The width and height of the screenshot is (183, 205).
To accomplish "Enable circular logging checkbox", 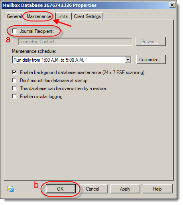I will [x=14, y=96].
